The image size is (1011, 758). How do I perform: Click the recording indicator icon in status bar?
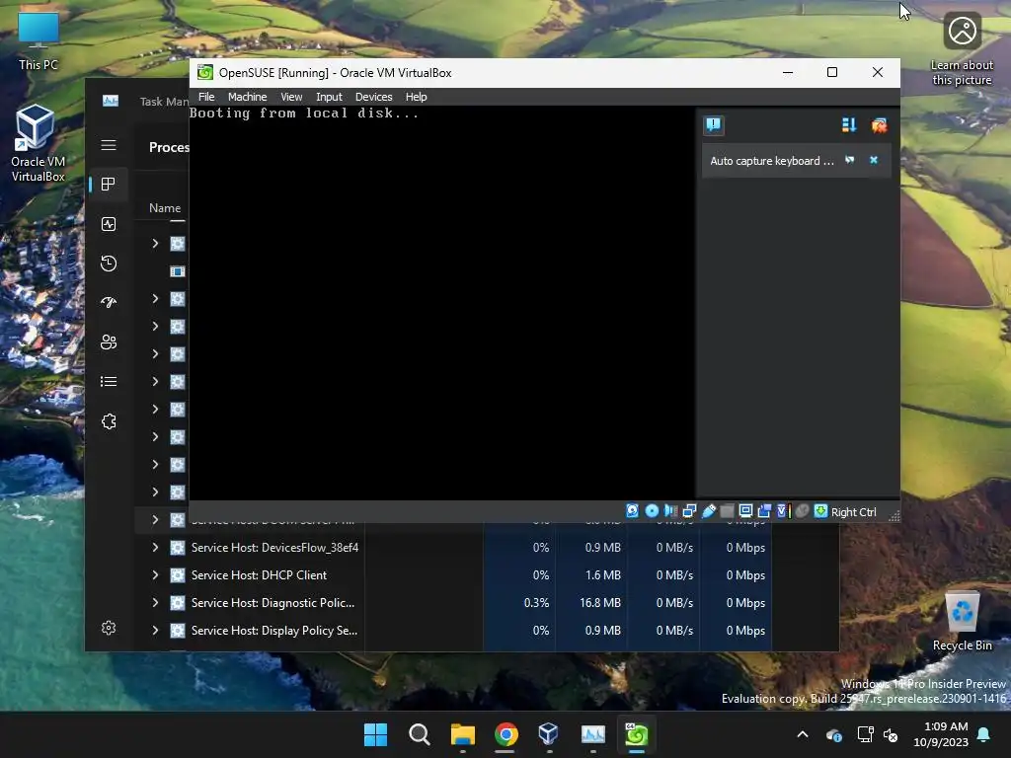tap(764, 511)
